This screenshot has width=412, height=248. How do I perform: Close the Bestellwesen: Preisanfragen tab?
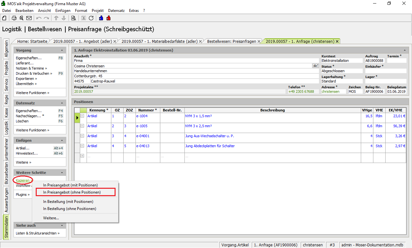pyautogui.click(x=259, y=41)
